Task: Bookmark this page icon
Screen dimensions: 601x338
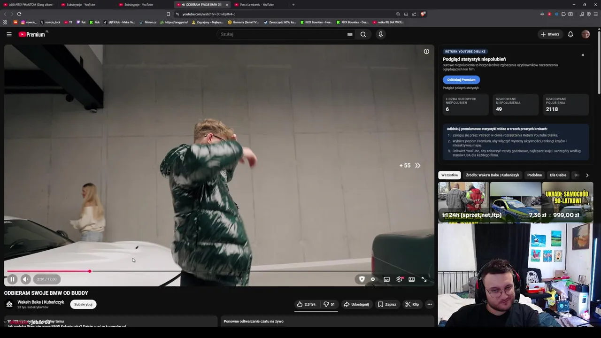Action: (168, 14)
